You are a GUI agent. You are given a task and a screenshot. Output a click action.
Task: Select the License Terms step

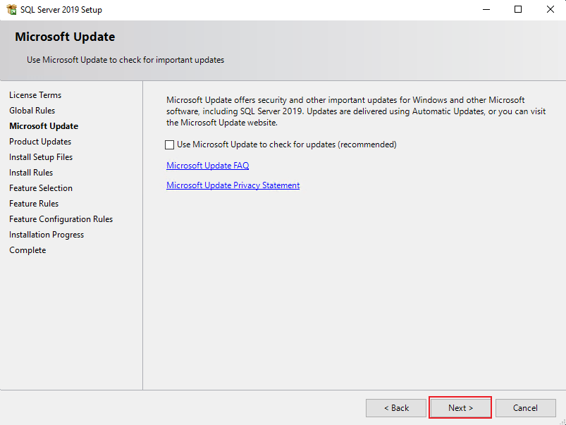pos(35,94)
